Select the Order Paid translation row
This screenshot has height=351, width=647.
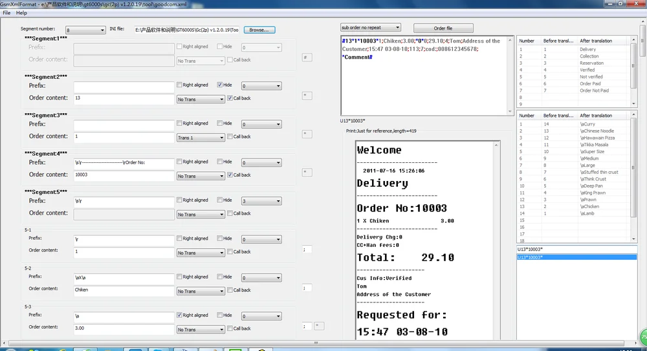click(574, 83)
